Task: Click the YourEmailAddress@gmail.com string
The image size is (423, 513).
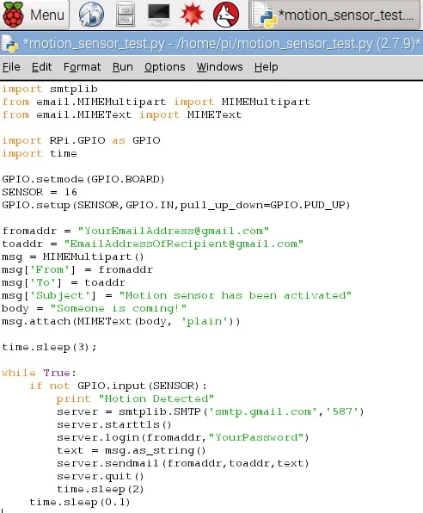Action: pos(174,231)
